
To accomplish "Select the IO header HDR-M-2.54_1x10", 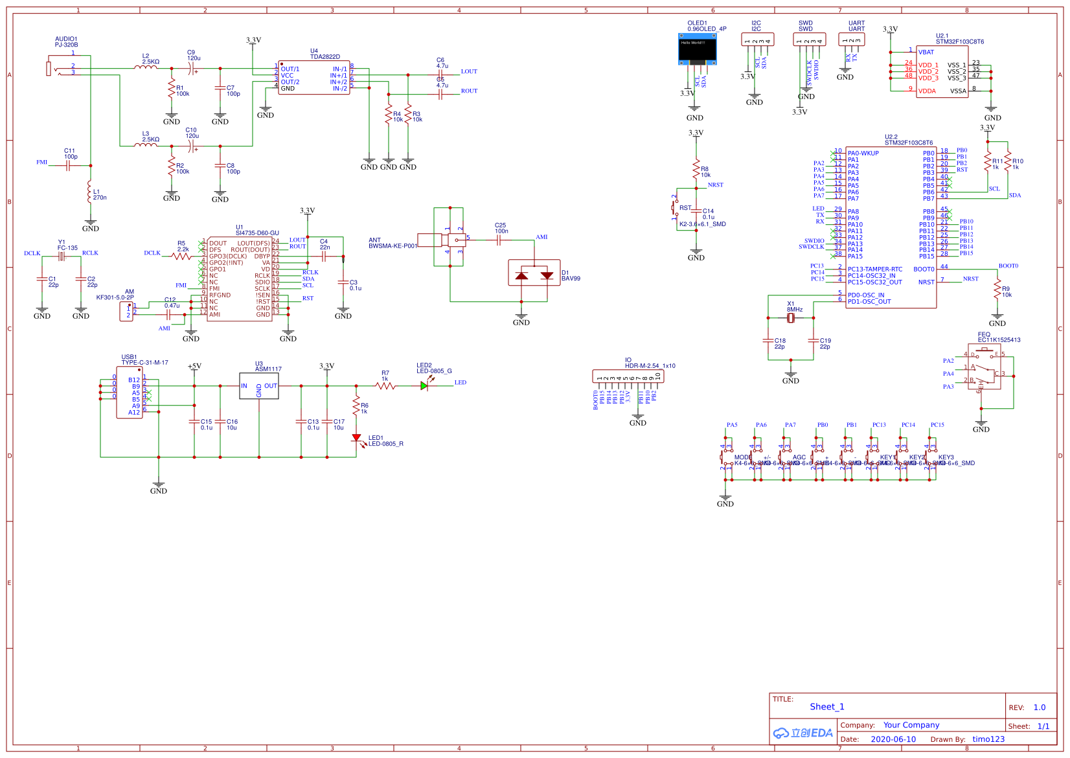I will [628, 376].
